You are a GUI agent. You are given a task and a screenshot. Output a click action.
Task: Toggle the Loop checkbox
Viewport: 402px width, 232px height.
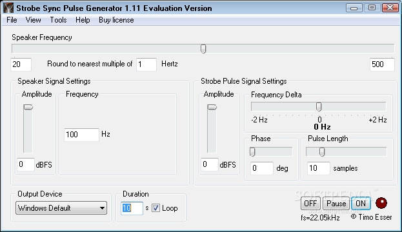click(x=156, y=208)
